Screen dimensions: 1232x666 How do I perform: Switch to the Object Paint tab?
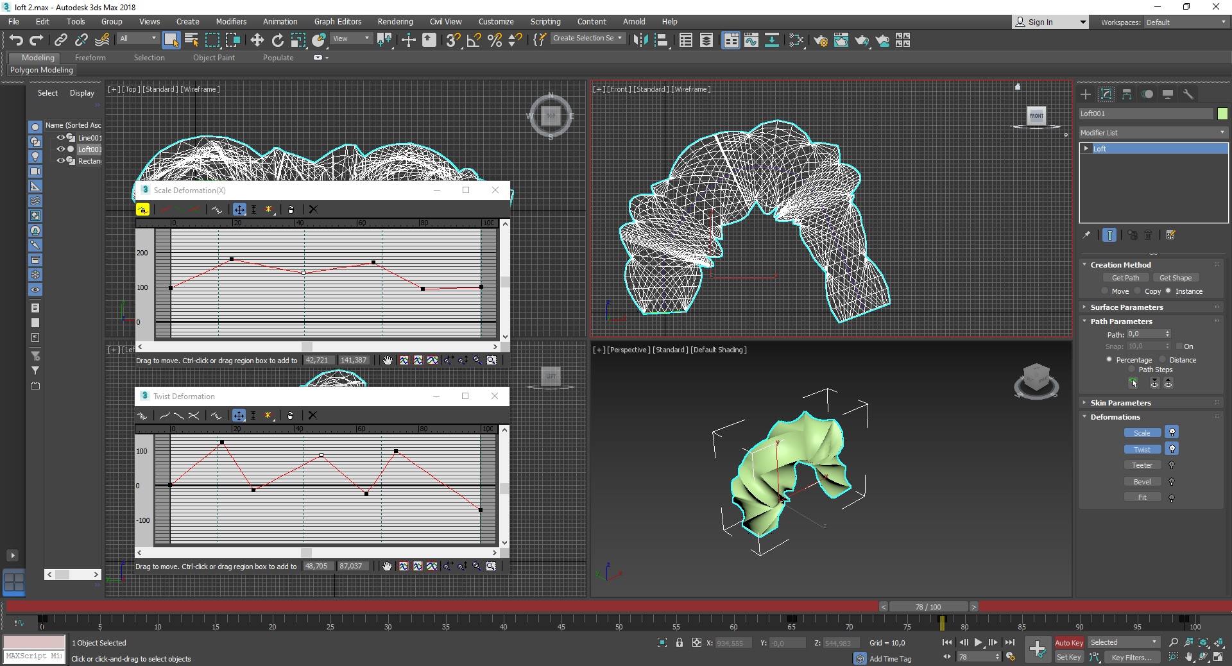pos(214,58)
